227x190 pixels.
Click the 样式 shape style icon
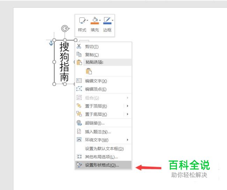point(82,21)
